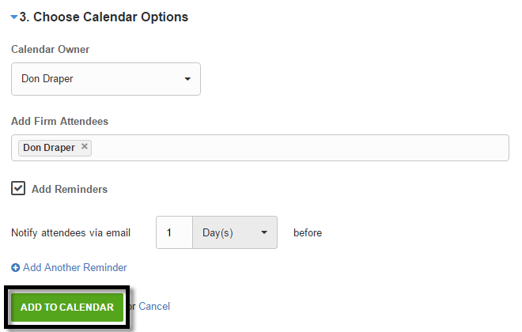
Task: Click the Calendar Owner dropdown caret arrow
Action: [x=187, y=79]
